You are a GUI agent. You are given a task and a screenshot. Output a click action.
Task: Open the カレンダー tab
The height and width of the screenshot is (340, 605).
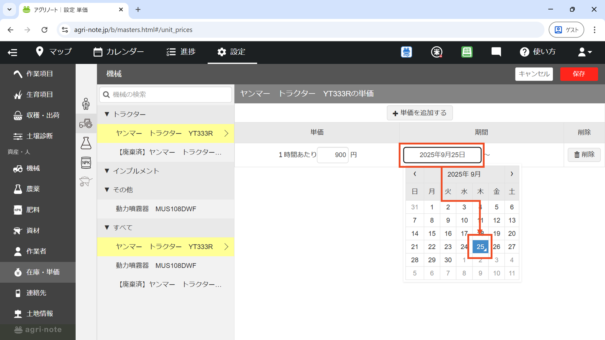pos(119,52)
